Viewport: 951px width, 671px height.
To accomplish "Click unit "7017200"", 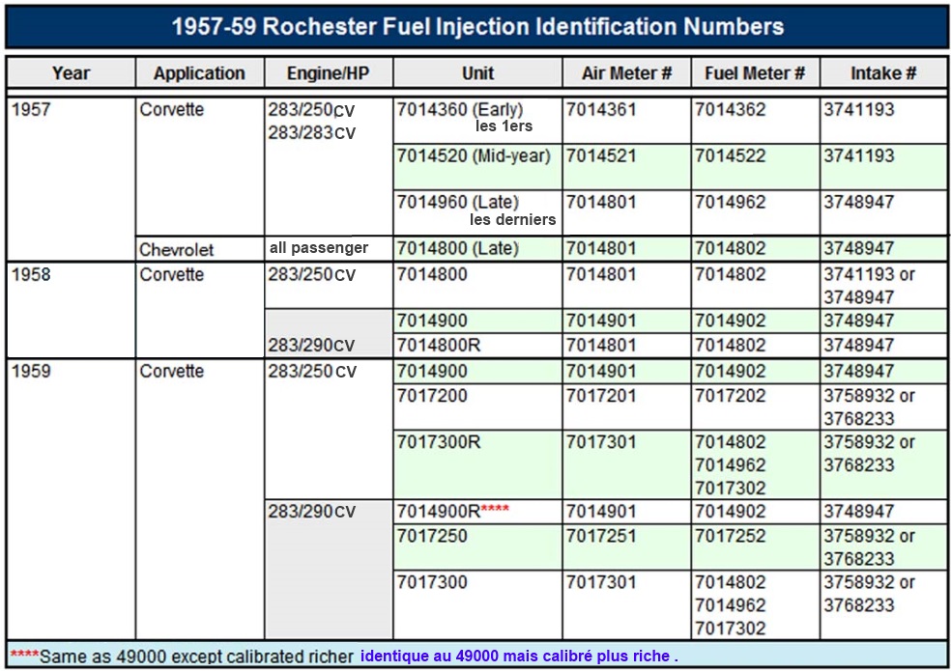I will point(432,396).
